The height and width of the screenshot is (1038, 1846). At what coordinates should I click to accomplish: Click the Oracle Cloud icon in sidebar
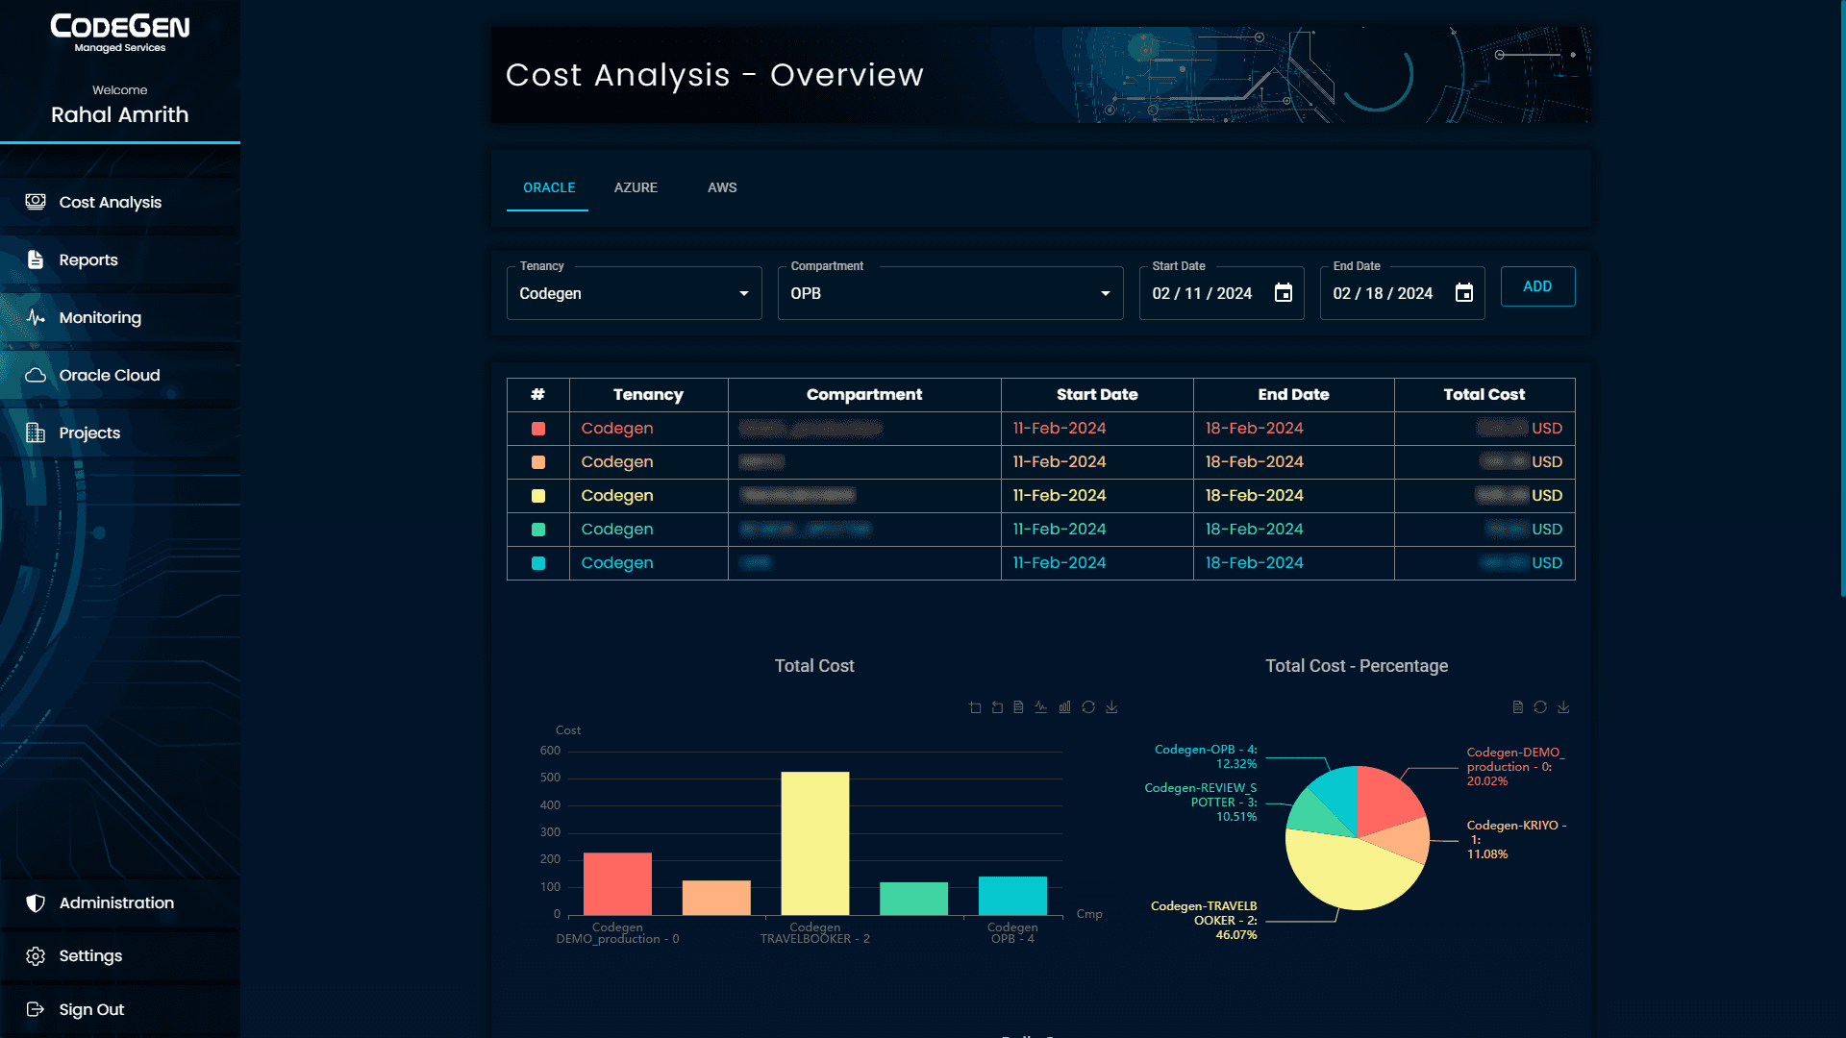point(36,375)
